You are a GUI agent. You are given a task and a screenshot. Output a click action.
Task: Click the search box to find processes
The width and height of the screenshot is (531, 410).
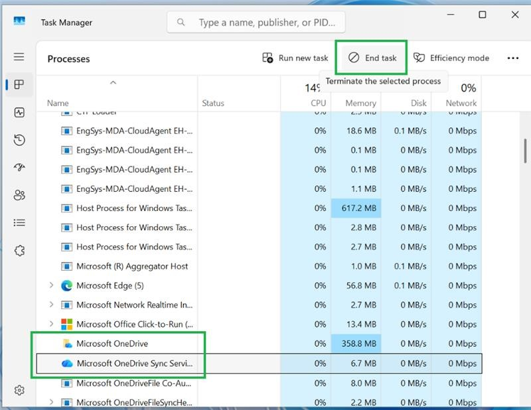256,23
